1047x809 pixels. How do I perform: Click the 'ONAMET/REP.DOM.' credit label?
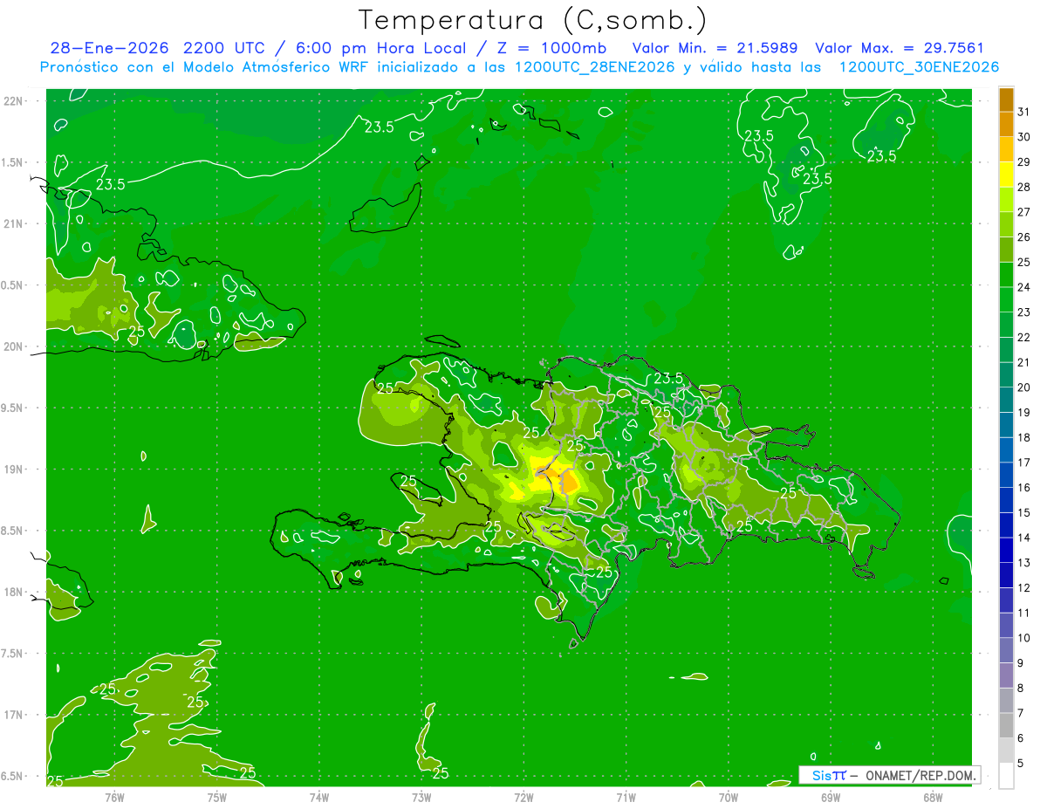[920, 775]
